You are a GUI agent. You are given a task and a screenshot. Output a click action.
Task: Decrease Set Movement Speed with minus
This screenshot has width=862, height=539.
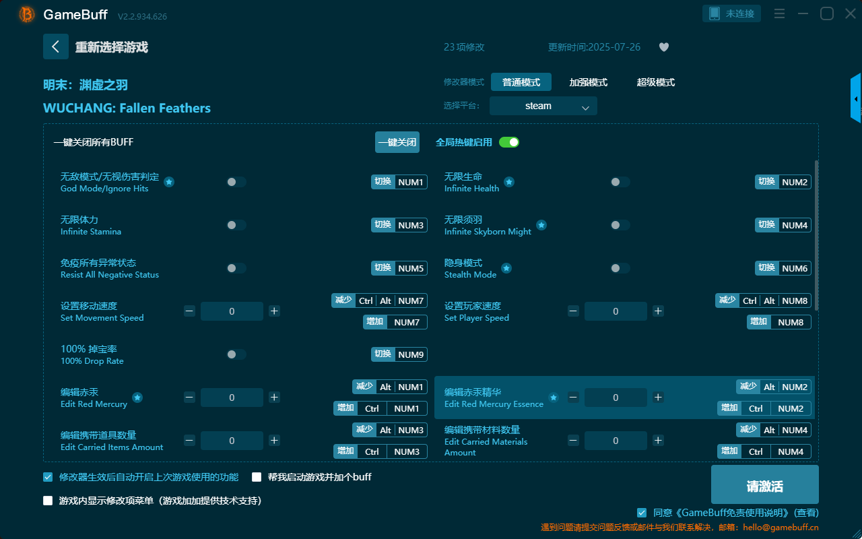point(189,311)
